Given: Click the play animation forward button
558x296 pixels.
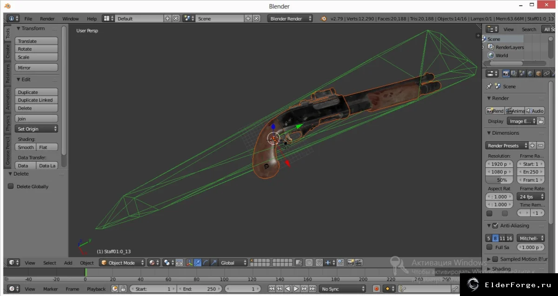Looking at the screenshot, I should coord(296,289).
